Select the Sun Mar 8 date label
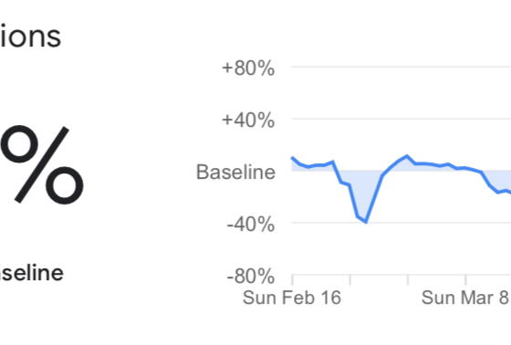 (465, 298)
